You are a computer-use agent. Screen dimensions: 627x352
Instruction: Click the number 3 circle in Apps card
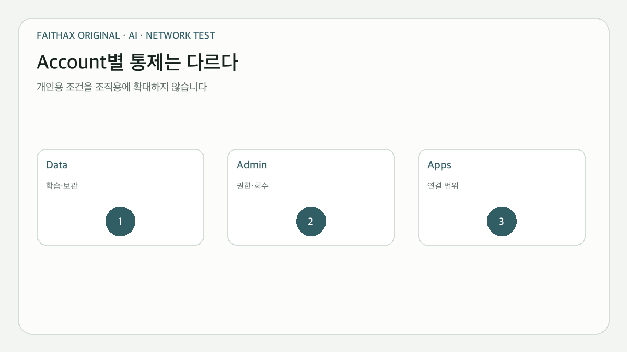point(502,222)
